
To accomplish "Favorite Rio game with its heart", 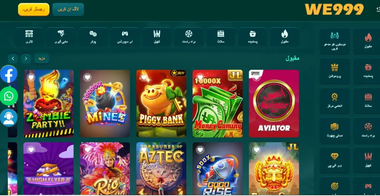I will 88,150.
